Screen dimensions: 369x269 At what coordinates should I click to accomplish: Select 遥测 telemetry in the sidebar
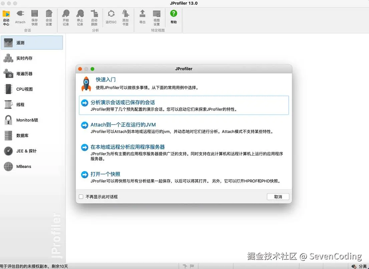coord(32,43)
